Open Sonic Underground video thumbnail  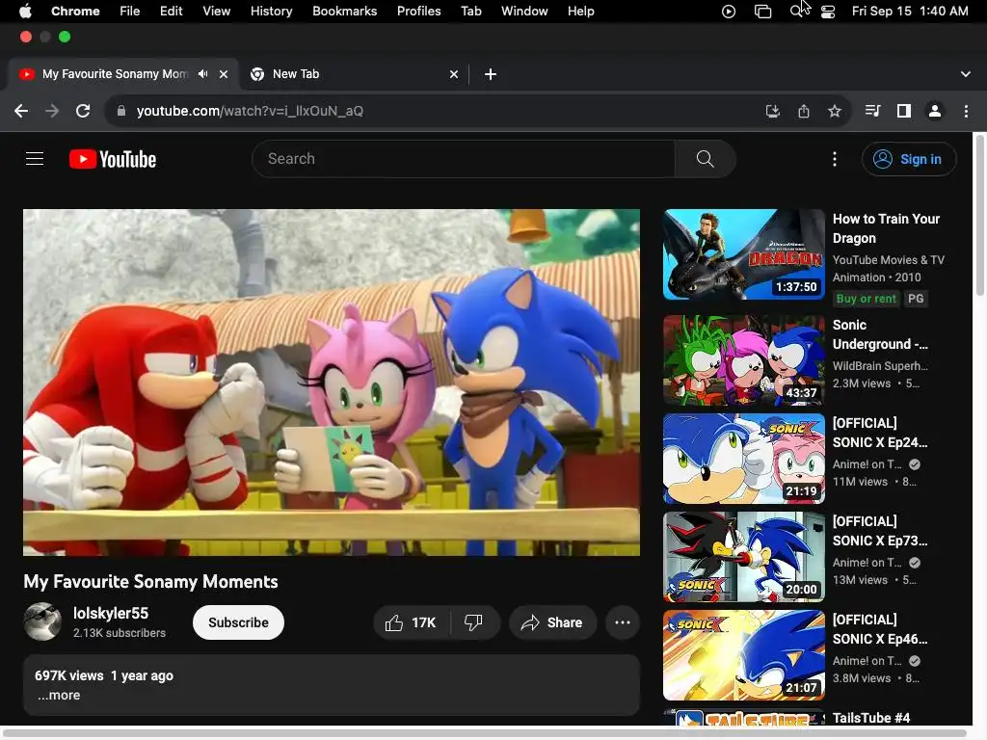pos(744,360)
